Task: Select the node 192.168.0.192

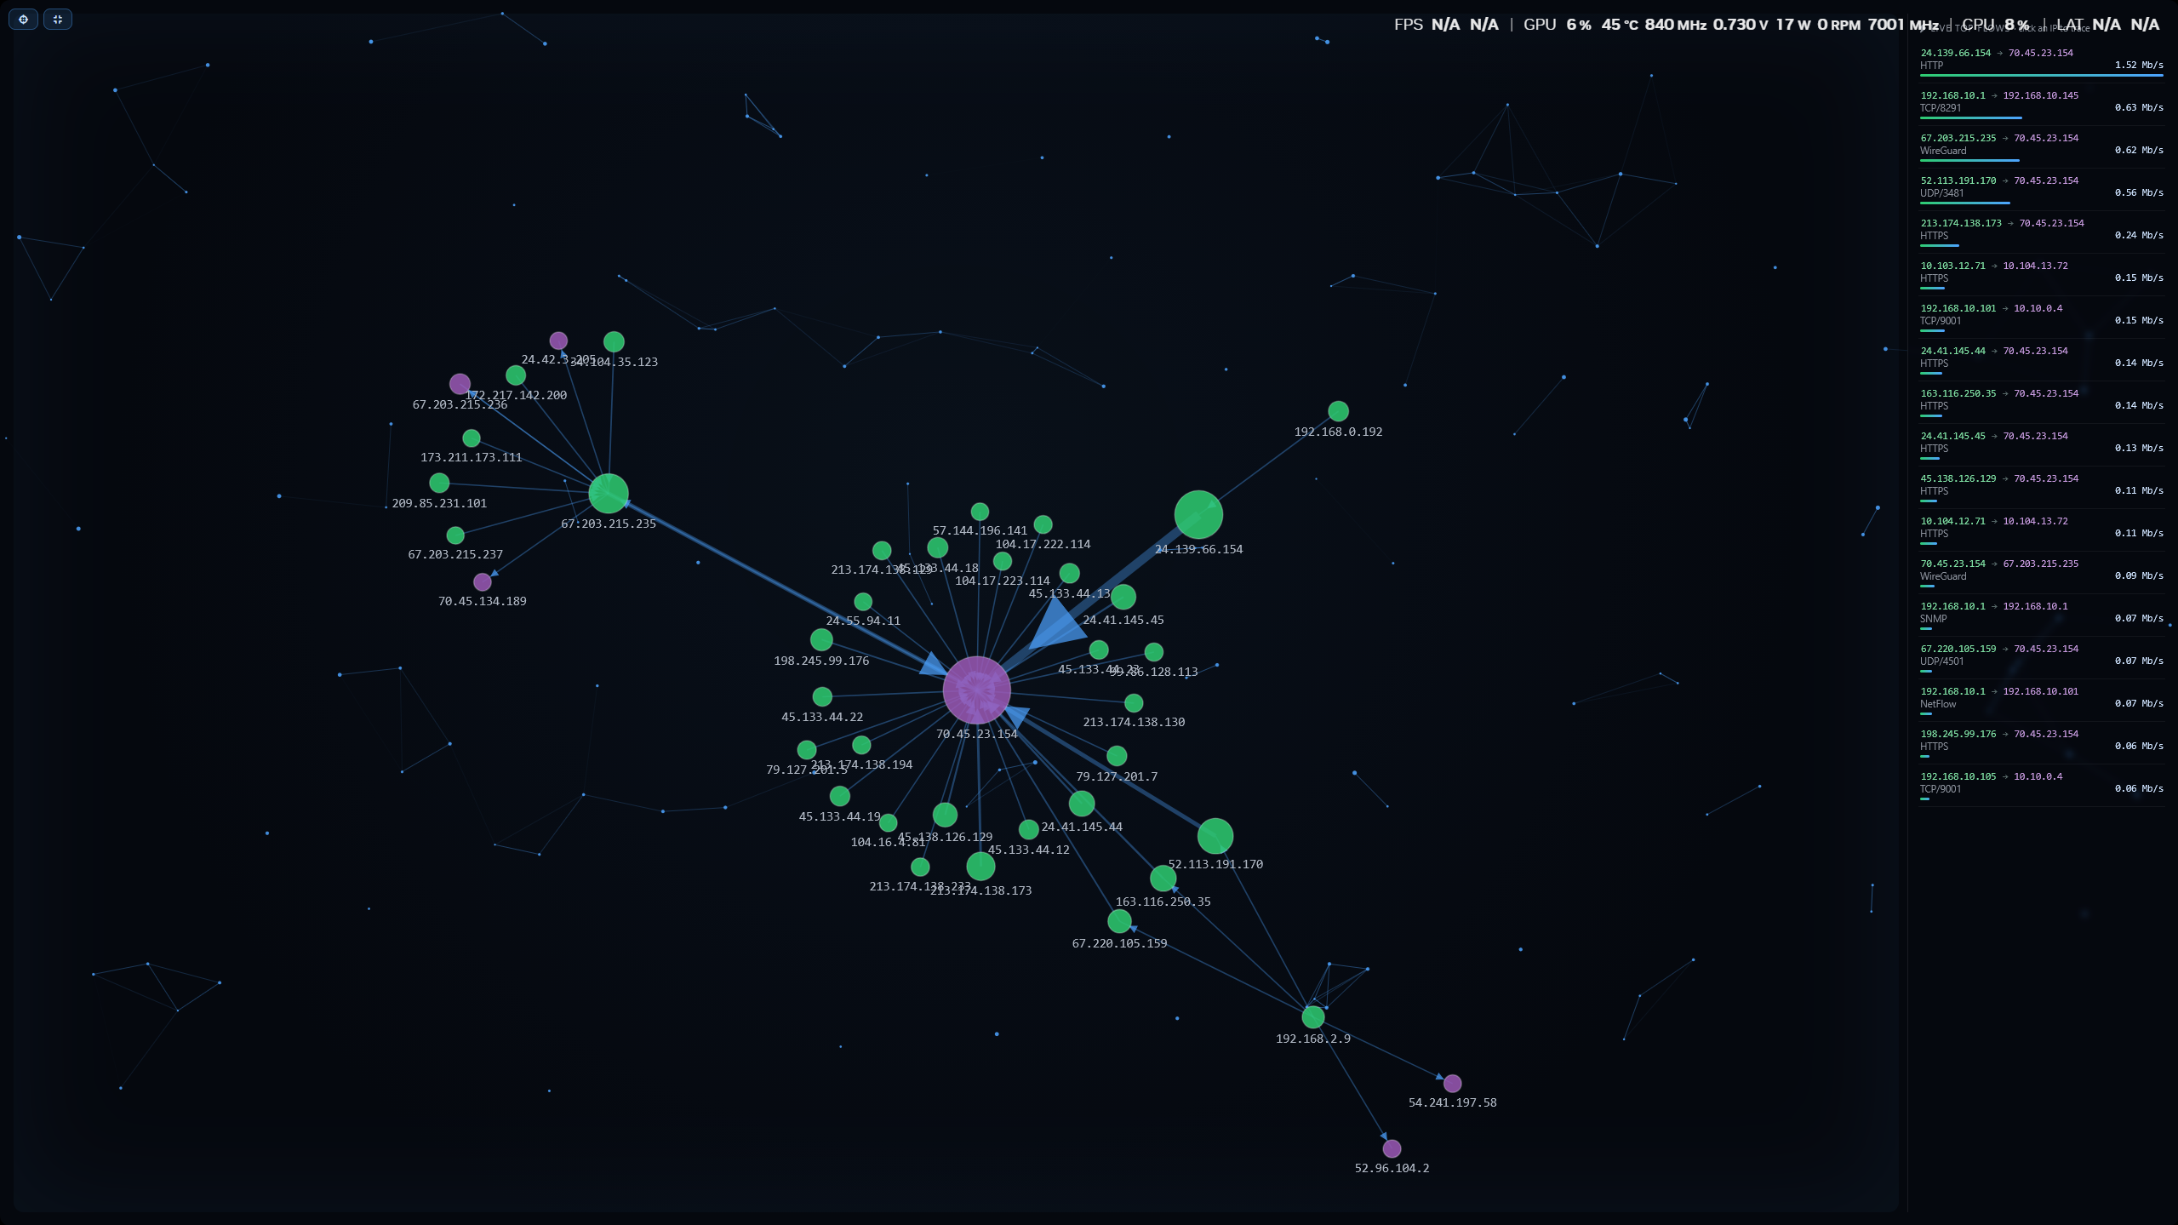Action: pyautogui.click(x=1338, y=411)
